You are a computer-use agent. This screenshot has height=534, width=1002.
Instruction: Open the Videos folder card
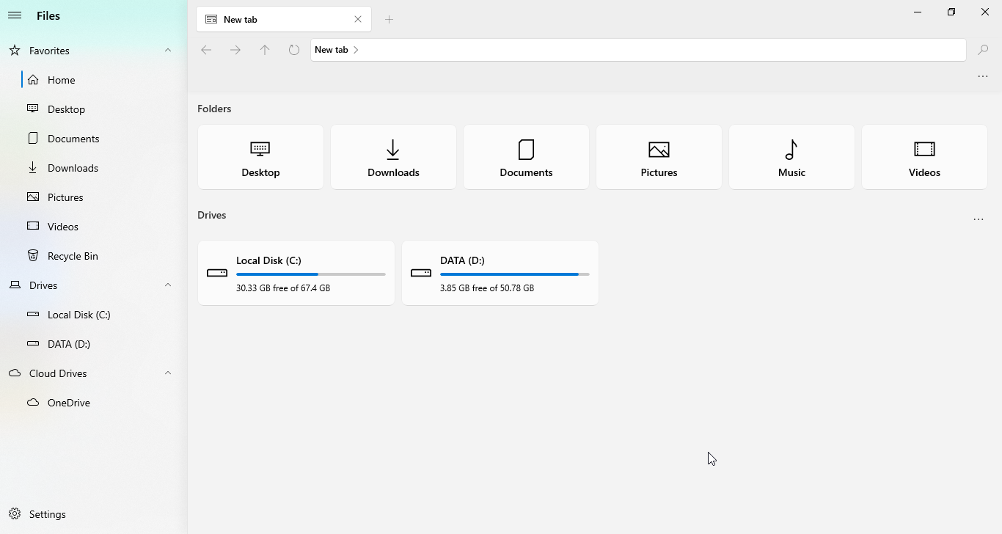coord(924,157)
